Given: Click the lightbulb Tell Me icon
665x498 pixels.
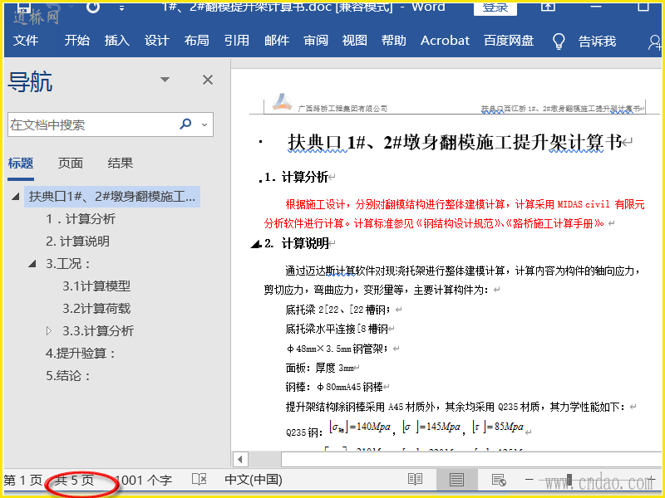Looking at the screenshot, I should coord(559,41).
